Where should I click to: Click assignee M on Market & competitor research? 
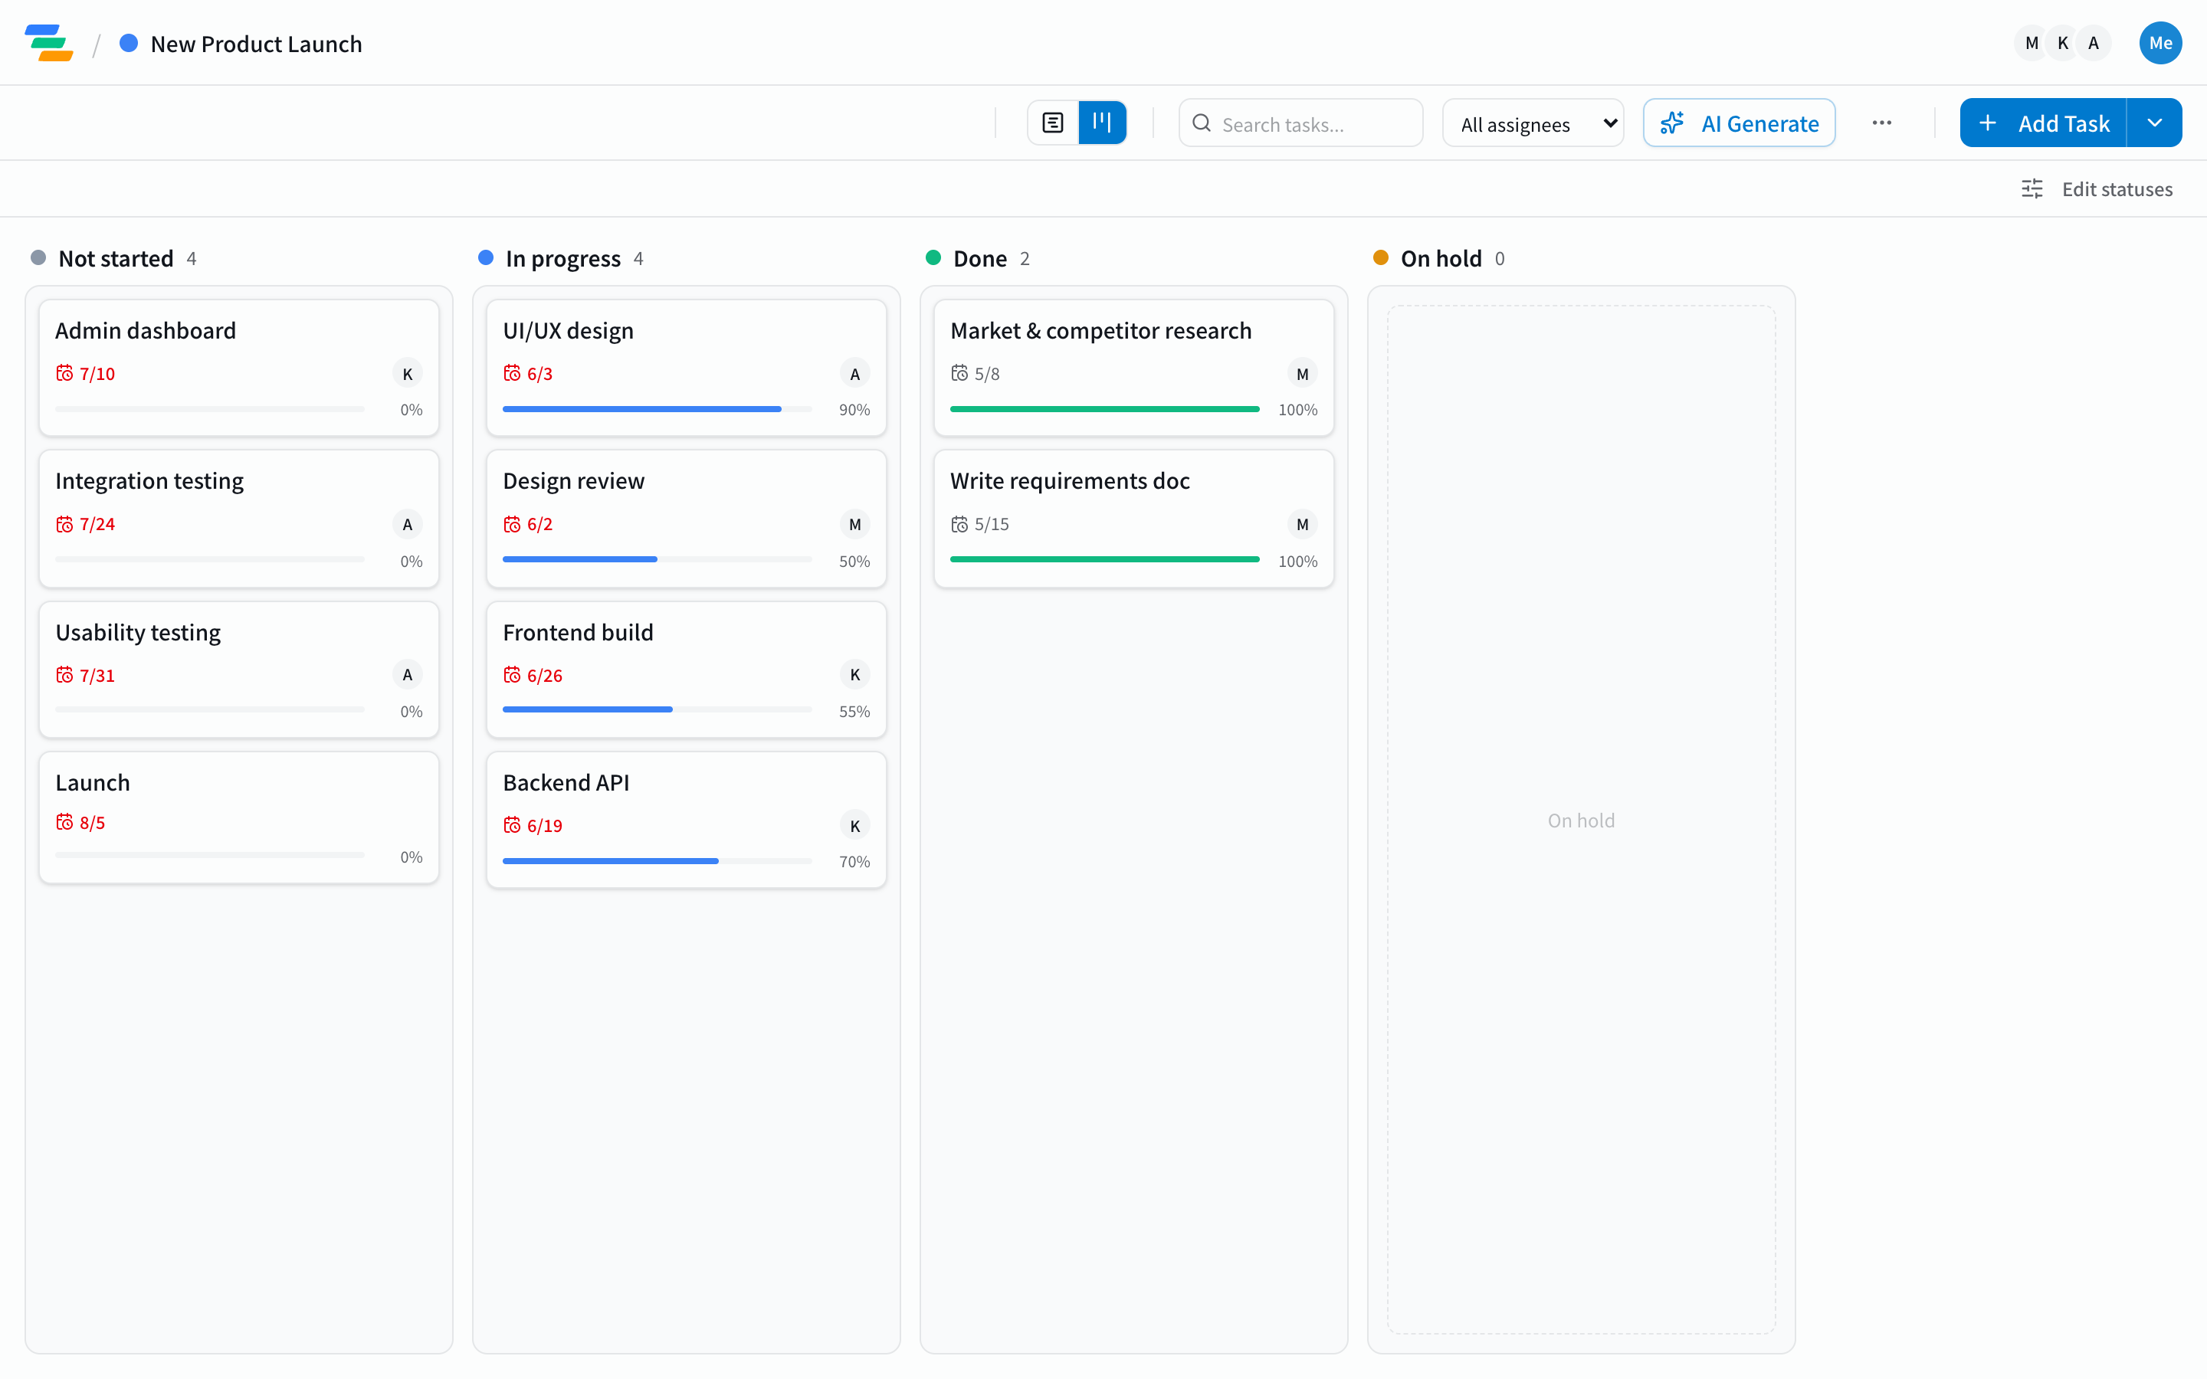pyautogui.click(x=1302, y=373)
